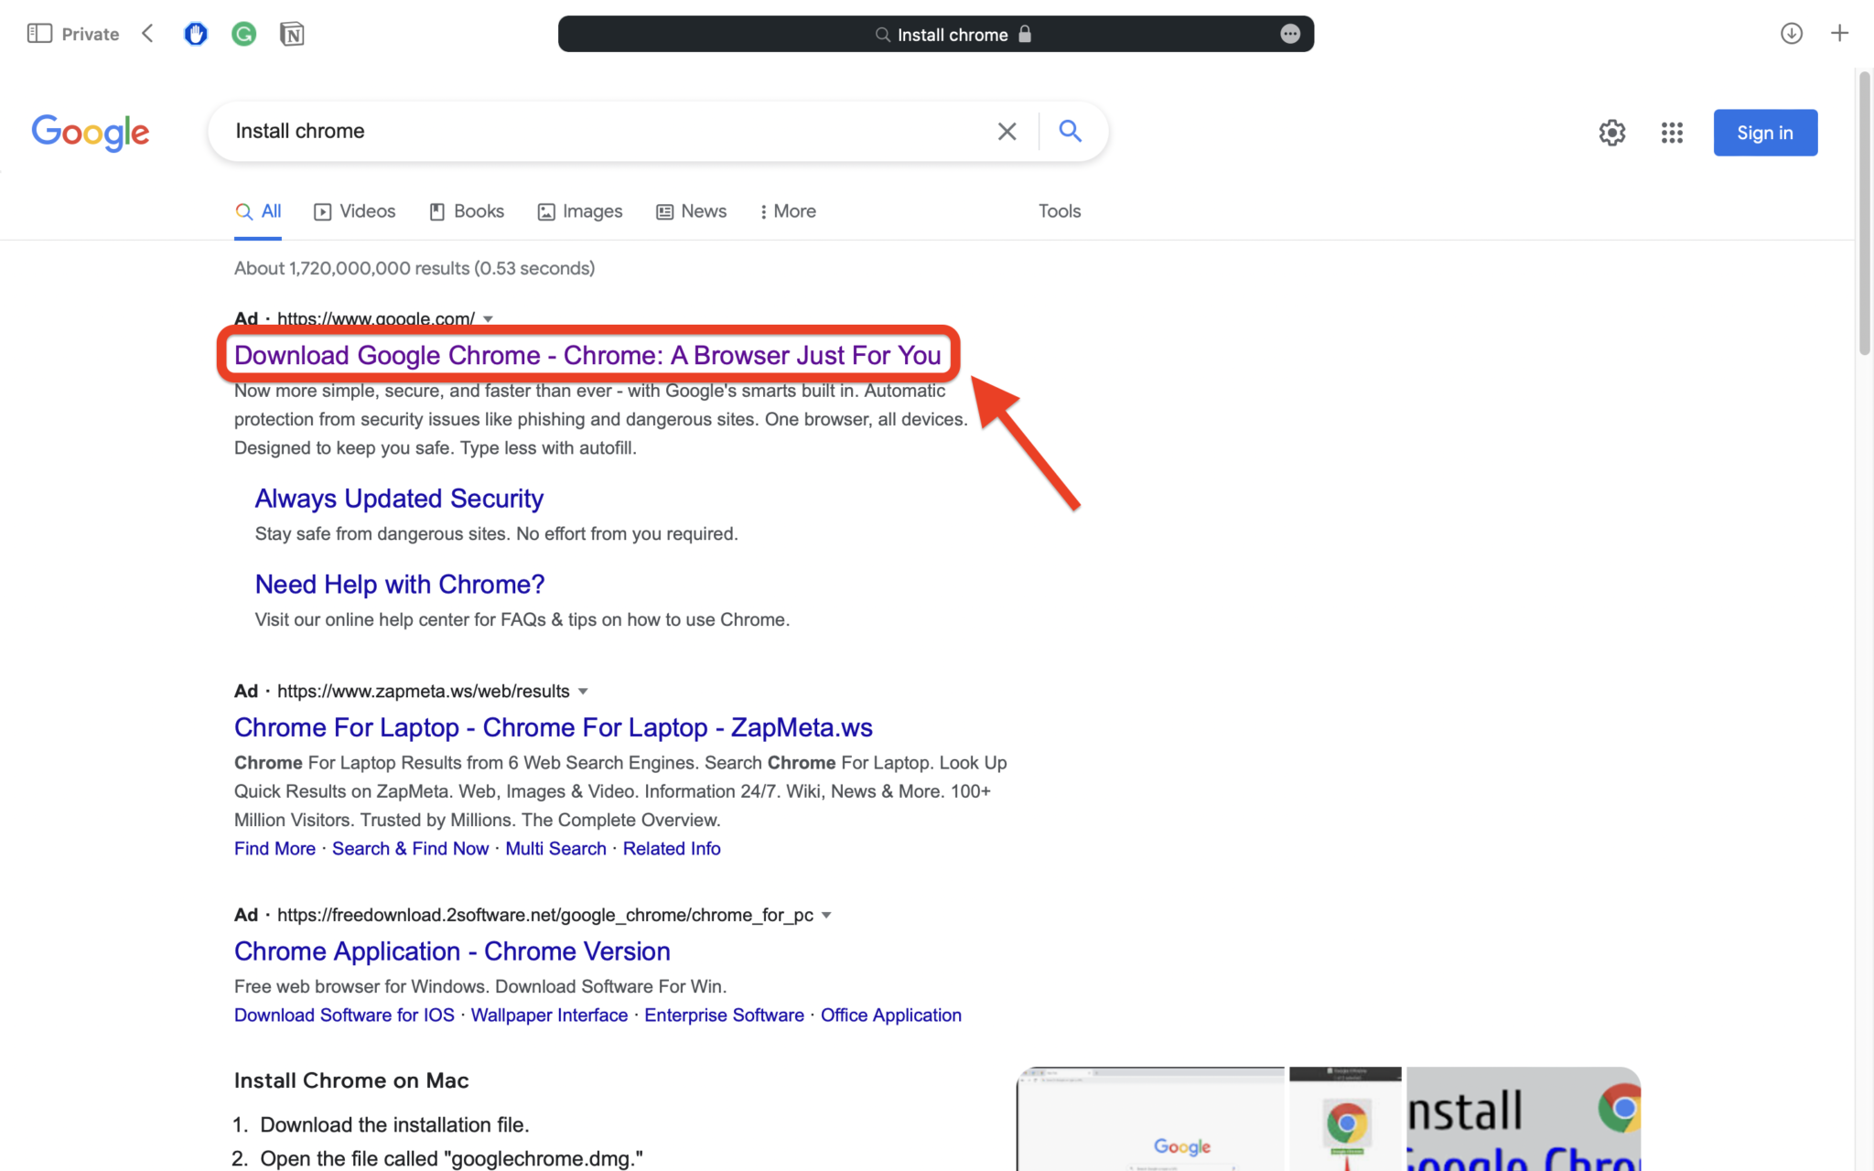Open Google settings gear
The height and width of the screenshot is (1171, 1874).
1612,133
